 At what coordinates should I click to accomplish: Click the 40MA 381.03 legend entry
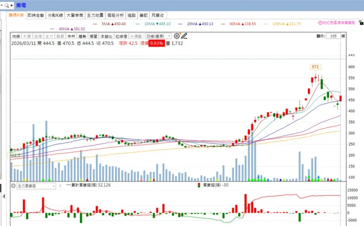click(x=67, y=29)
